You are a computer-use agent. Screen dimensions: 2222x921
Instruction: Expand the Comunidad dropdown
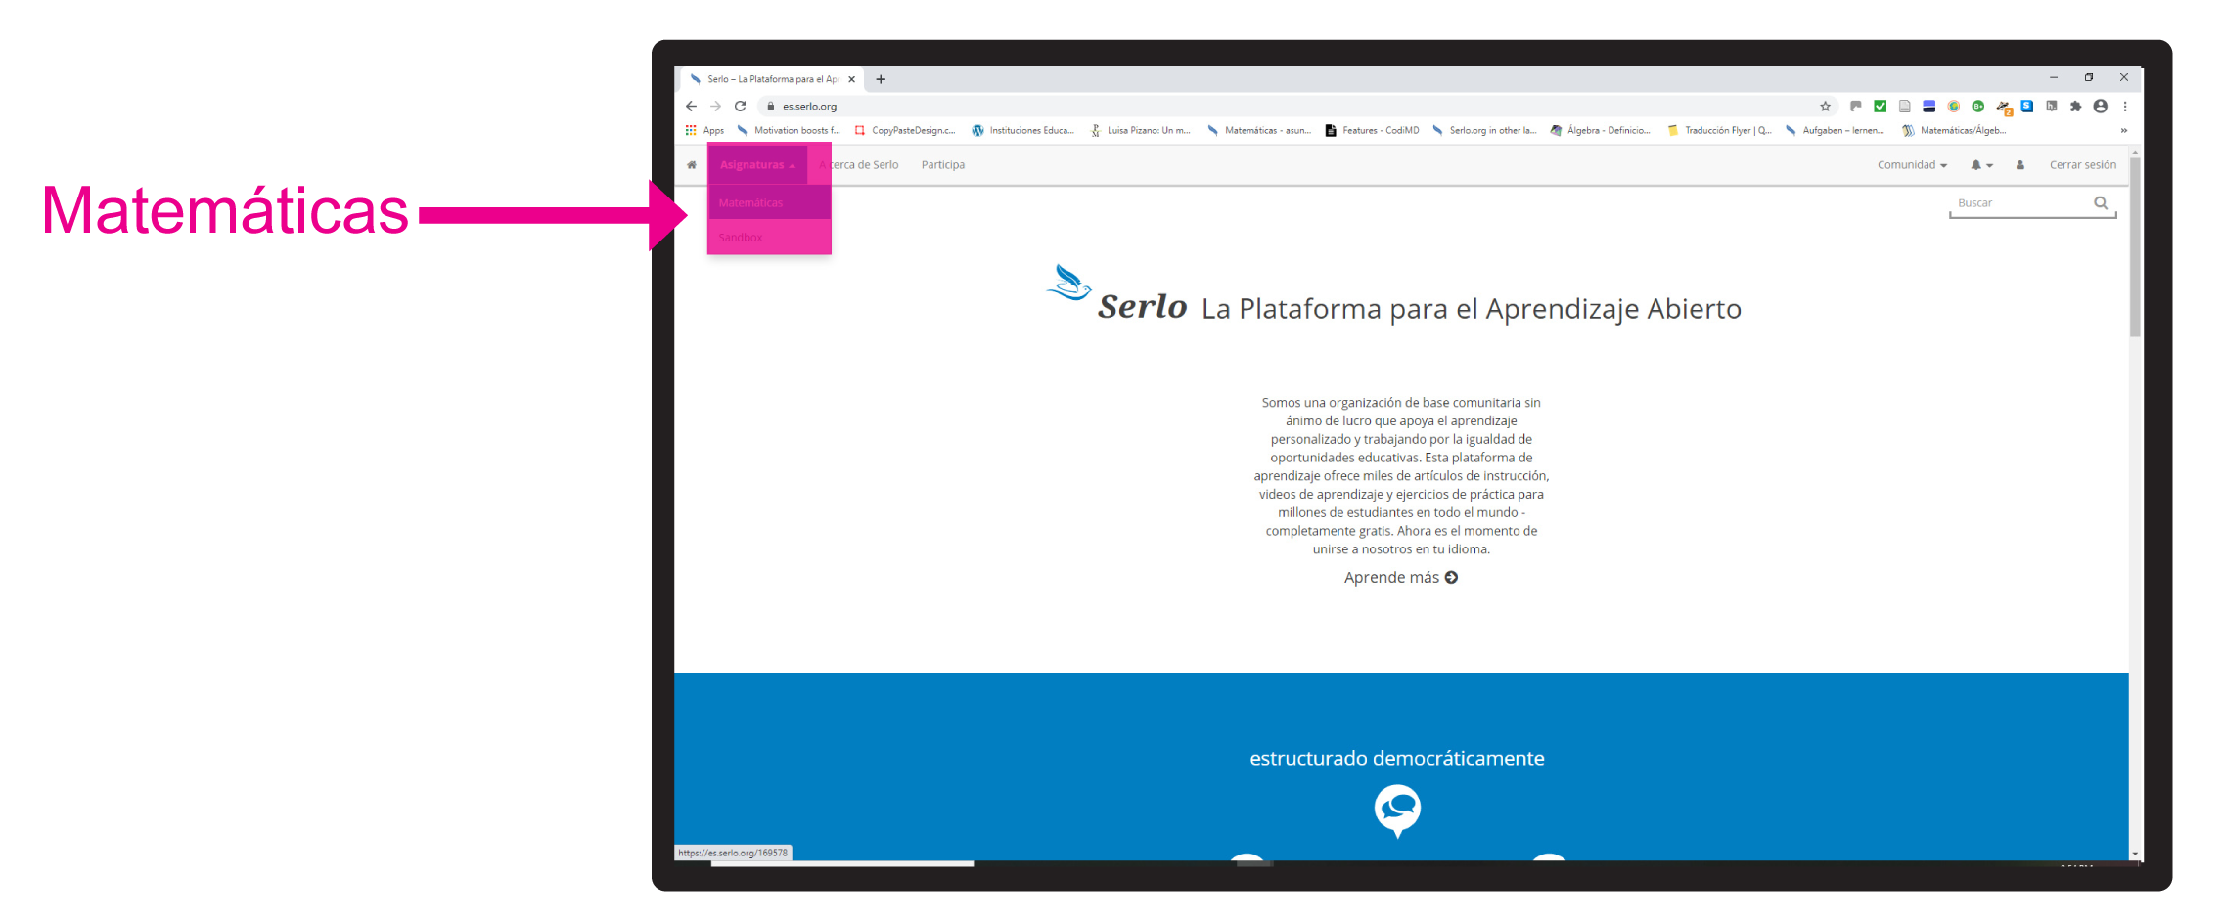pos(1912,165)
